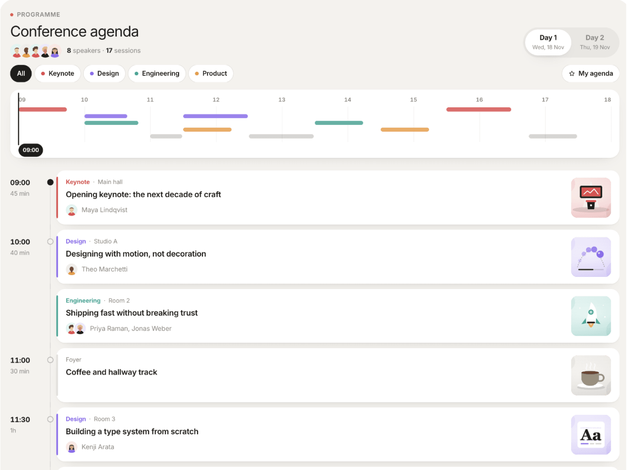
Task: Select the purple design bar at 10 on the timeline
Action: coord(106,116)
